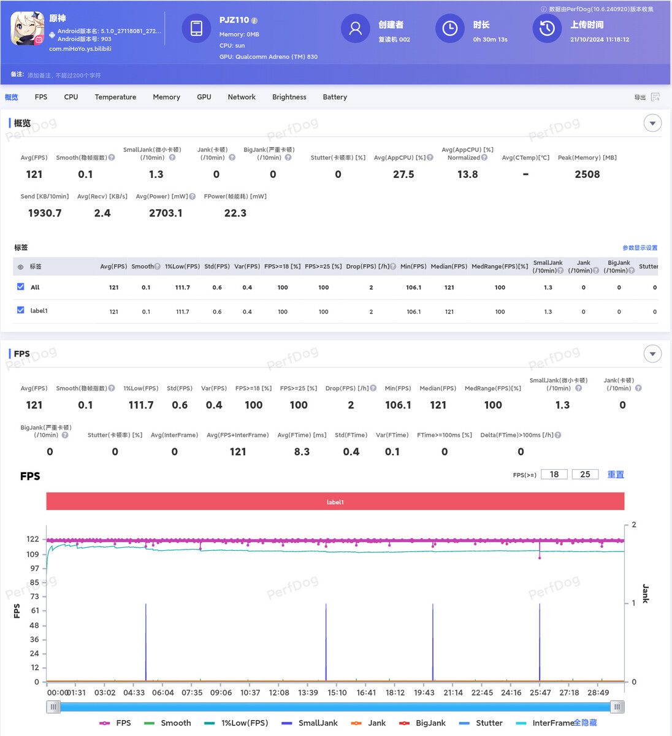Click the Android icon next to version info

[52, 35]
